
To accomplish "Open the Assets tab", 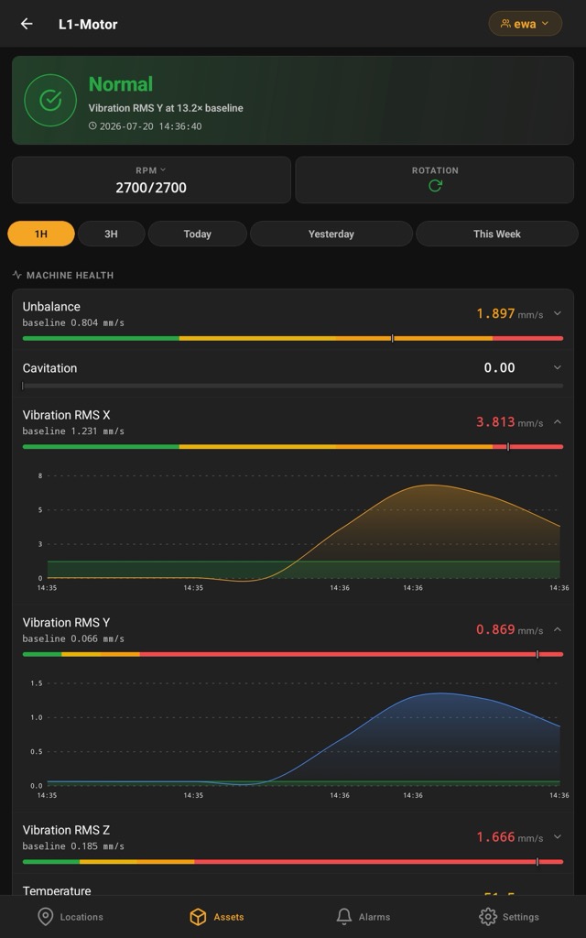I will coord(216,916).
